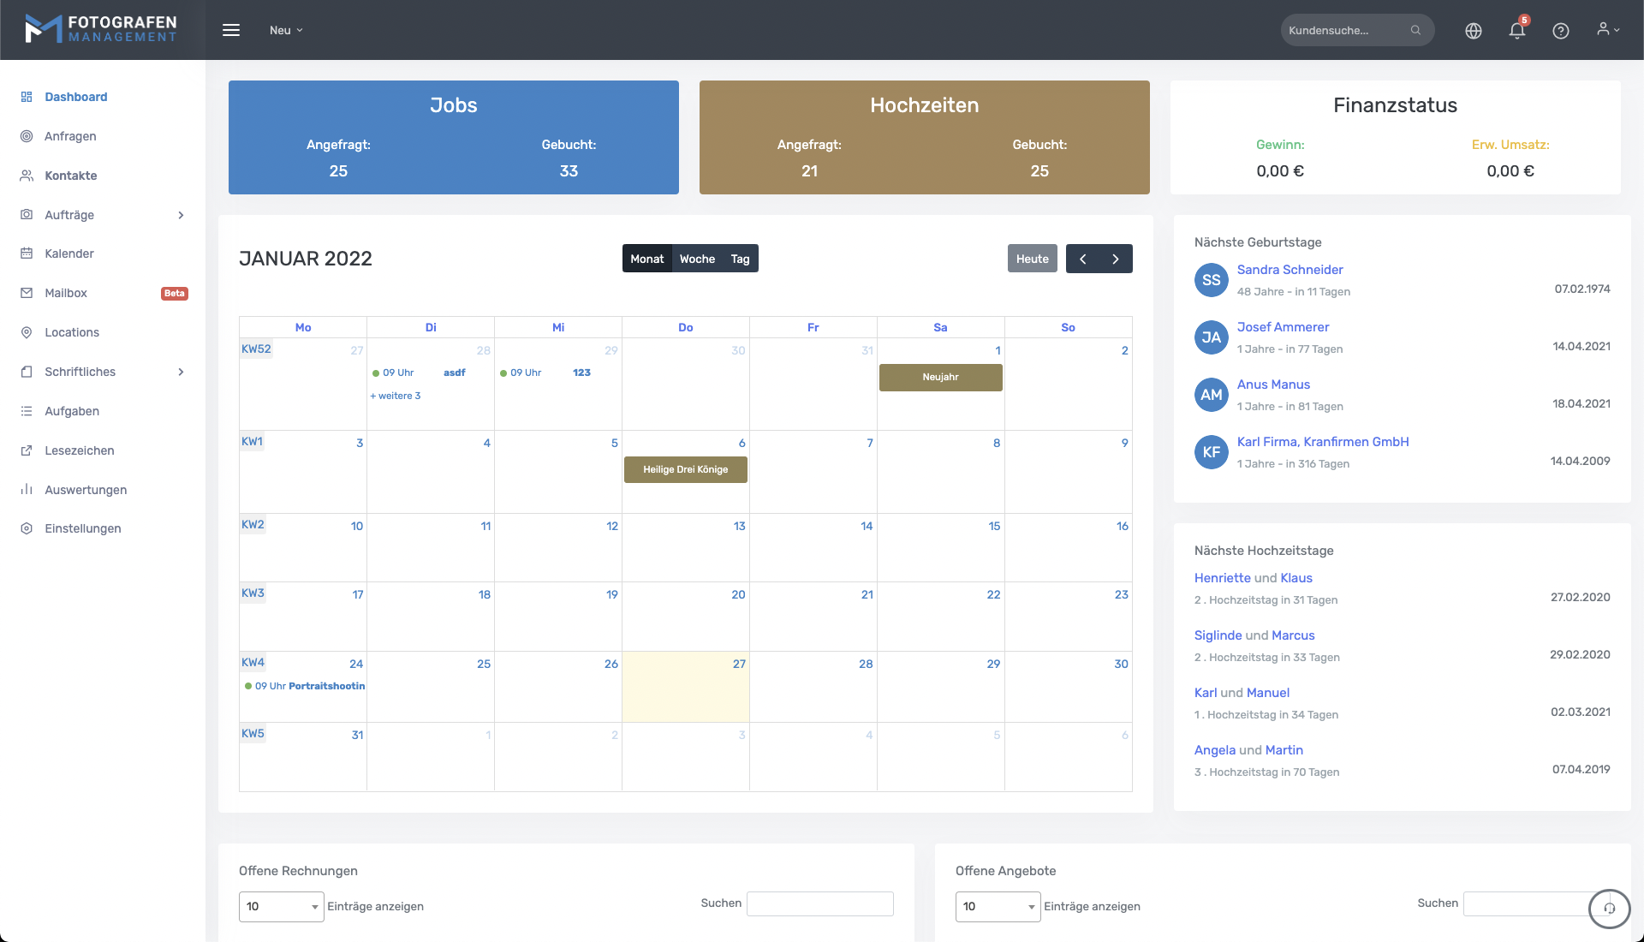
Task: Click the notification bell icon
Action: 1516,31
